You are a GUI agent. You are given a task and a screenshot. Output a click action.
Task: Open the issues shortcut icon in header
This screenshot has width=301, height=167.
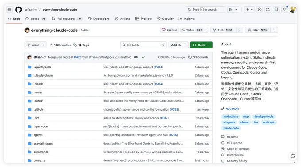click(259, 10)
